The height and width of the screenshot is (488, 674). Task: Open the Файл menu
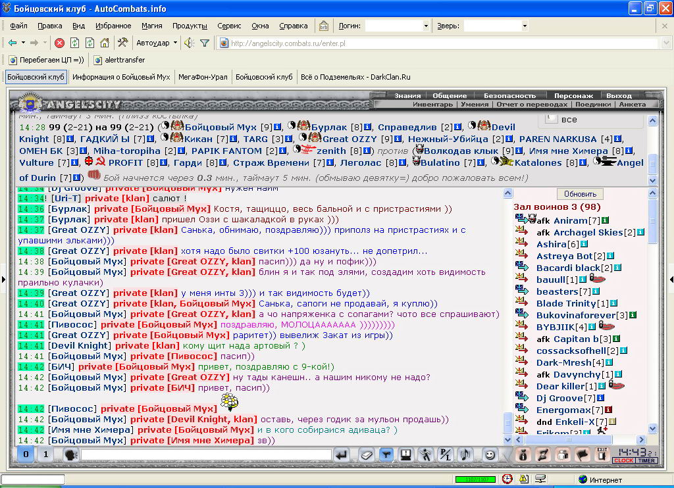tap(18, 26)
